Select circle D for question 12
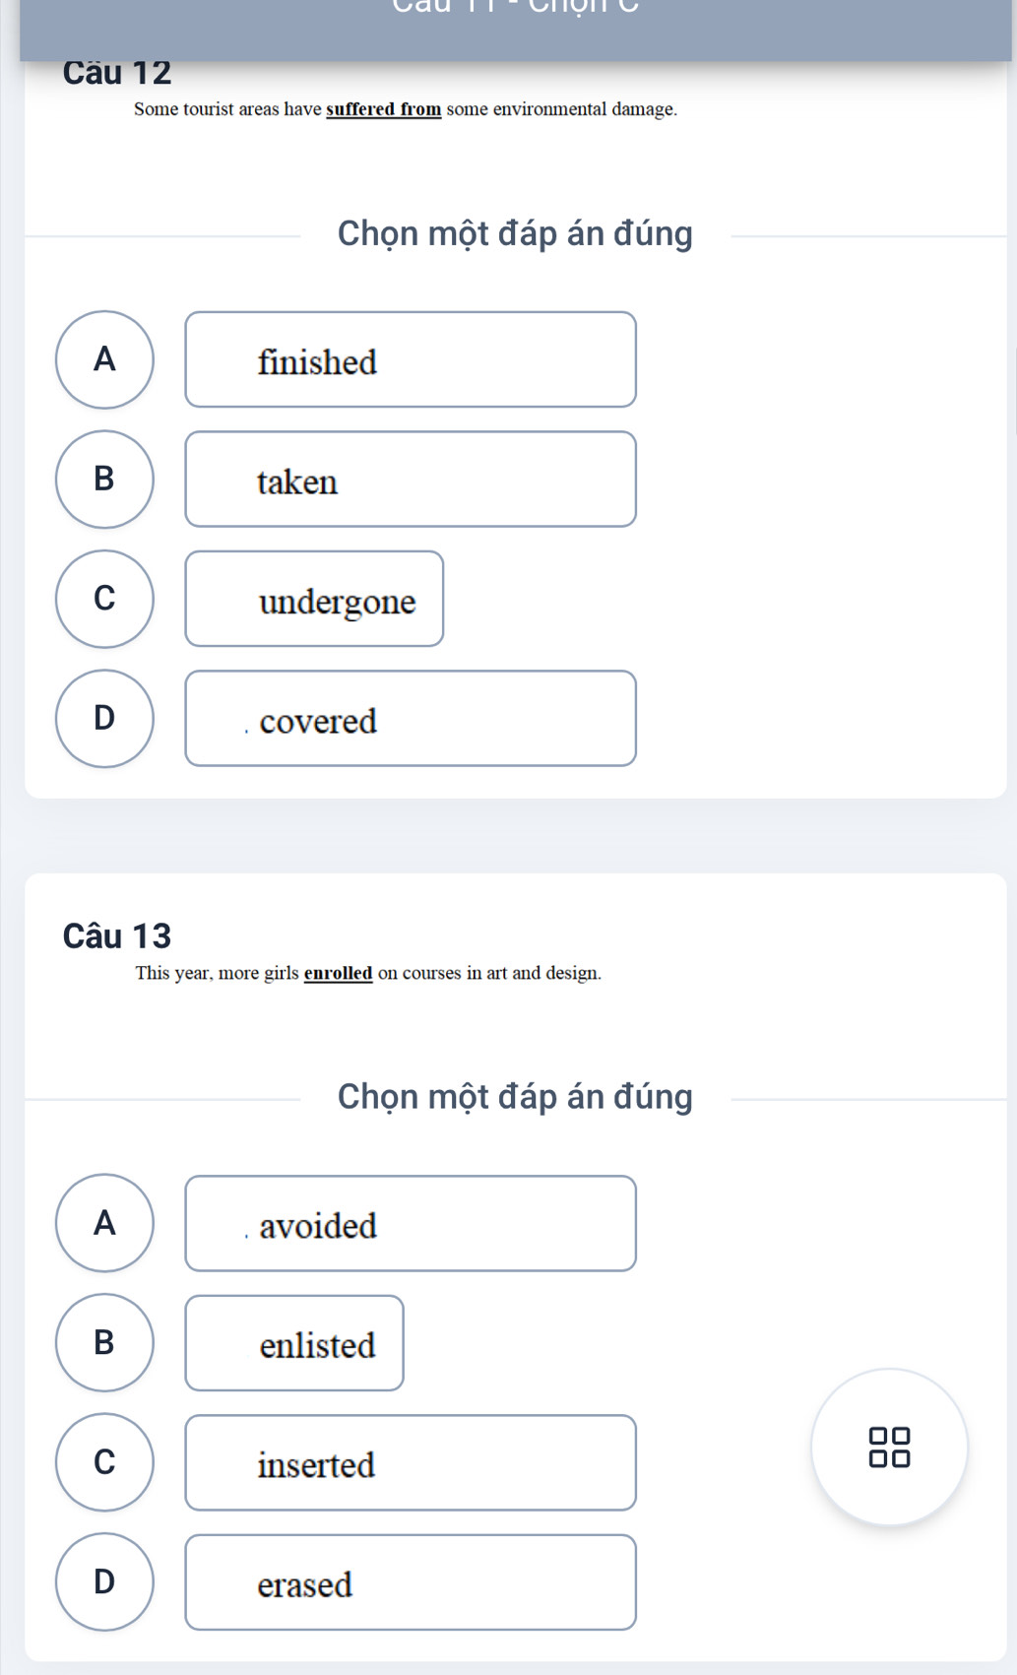 tap(104, 718)
